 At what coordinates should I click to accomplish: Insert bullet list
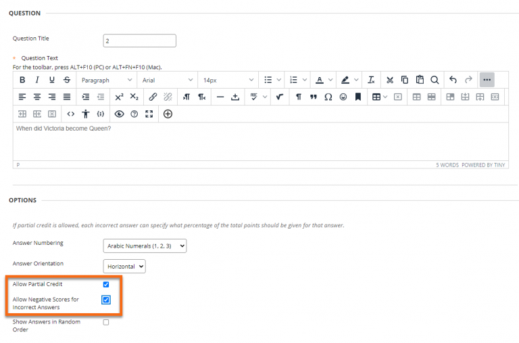pos(268,80)
